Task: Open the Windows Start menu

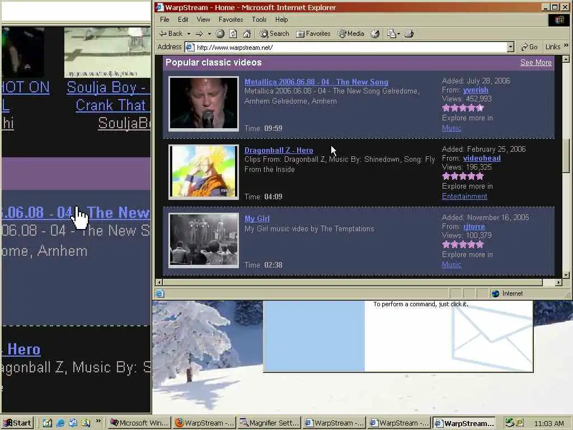Action: (17, 423)
